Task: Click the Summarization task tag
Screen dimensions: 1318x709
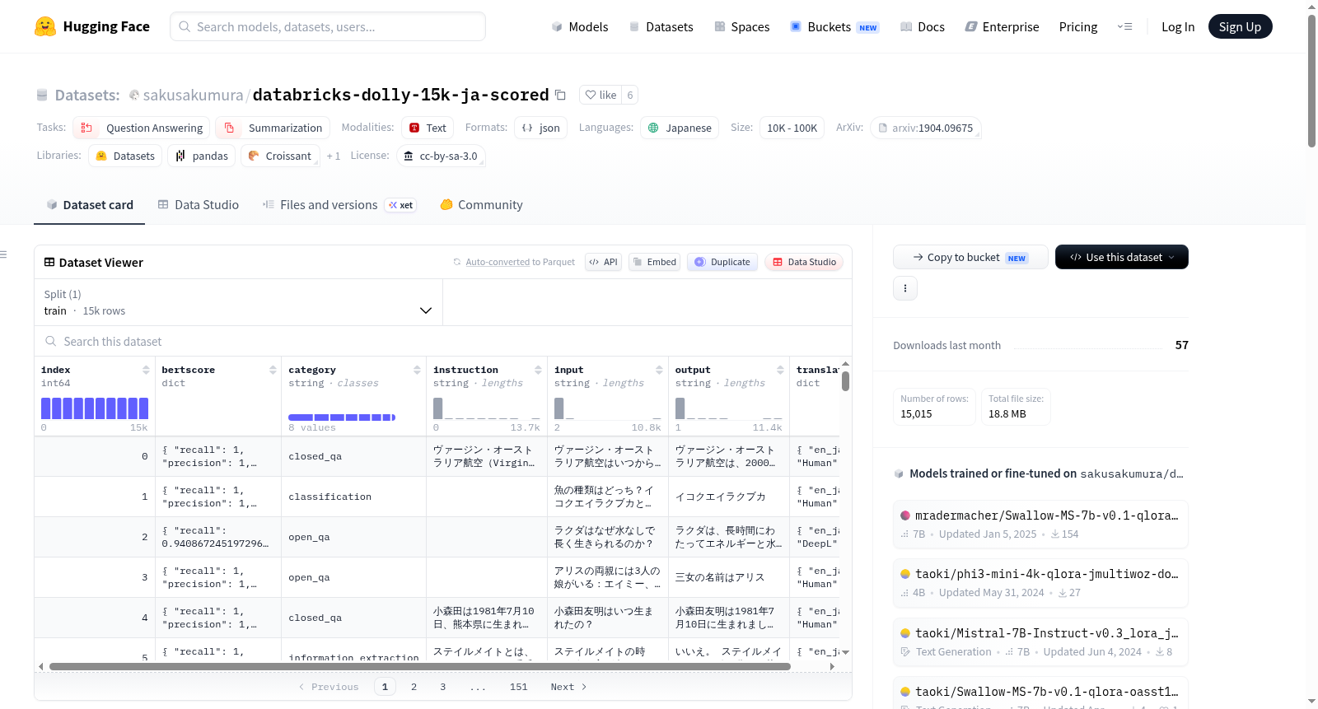Action: pos(273,128)
